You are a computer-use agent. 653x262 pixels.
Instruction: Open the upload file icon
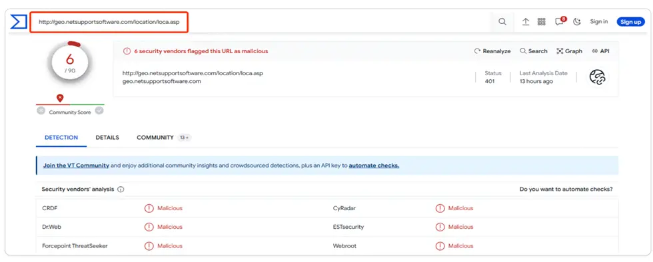(526, 22)
